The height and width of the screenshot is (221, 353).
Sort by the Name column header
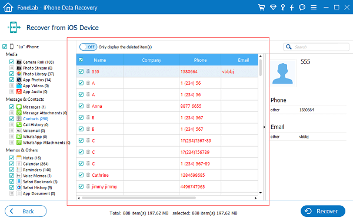click(100, 60)
